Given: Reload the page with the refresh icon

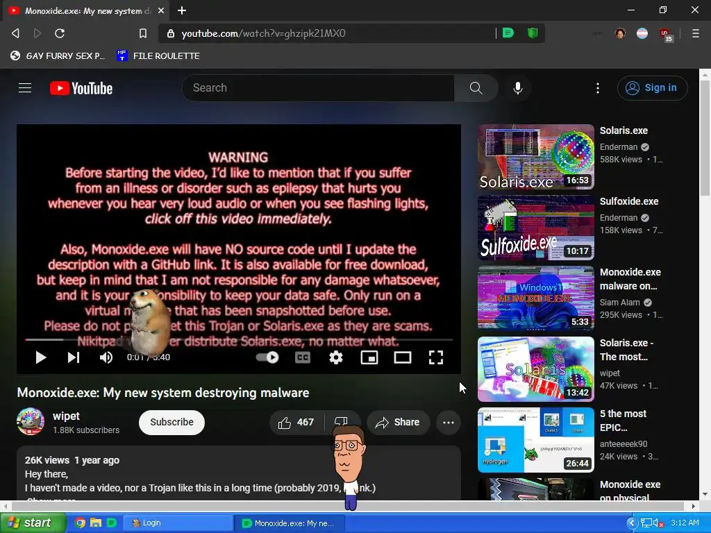Looking at the screenshot, I should coord(60,33).
